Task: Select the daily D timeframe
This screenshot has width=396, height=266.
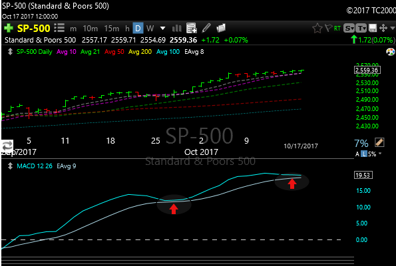Action: pyautogui.click(x=138, y=28)
